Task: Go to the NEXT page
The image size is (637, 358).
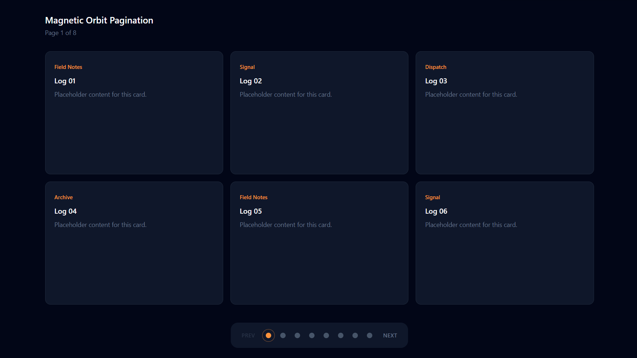Action: point(390,335)
